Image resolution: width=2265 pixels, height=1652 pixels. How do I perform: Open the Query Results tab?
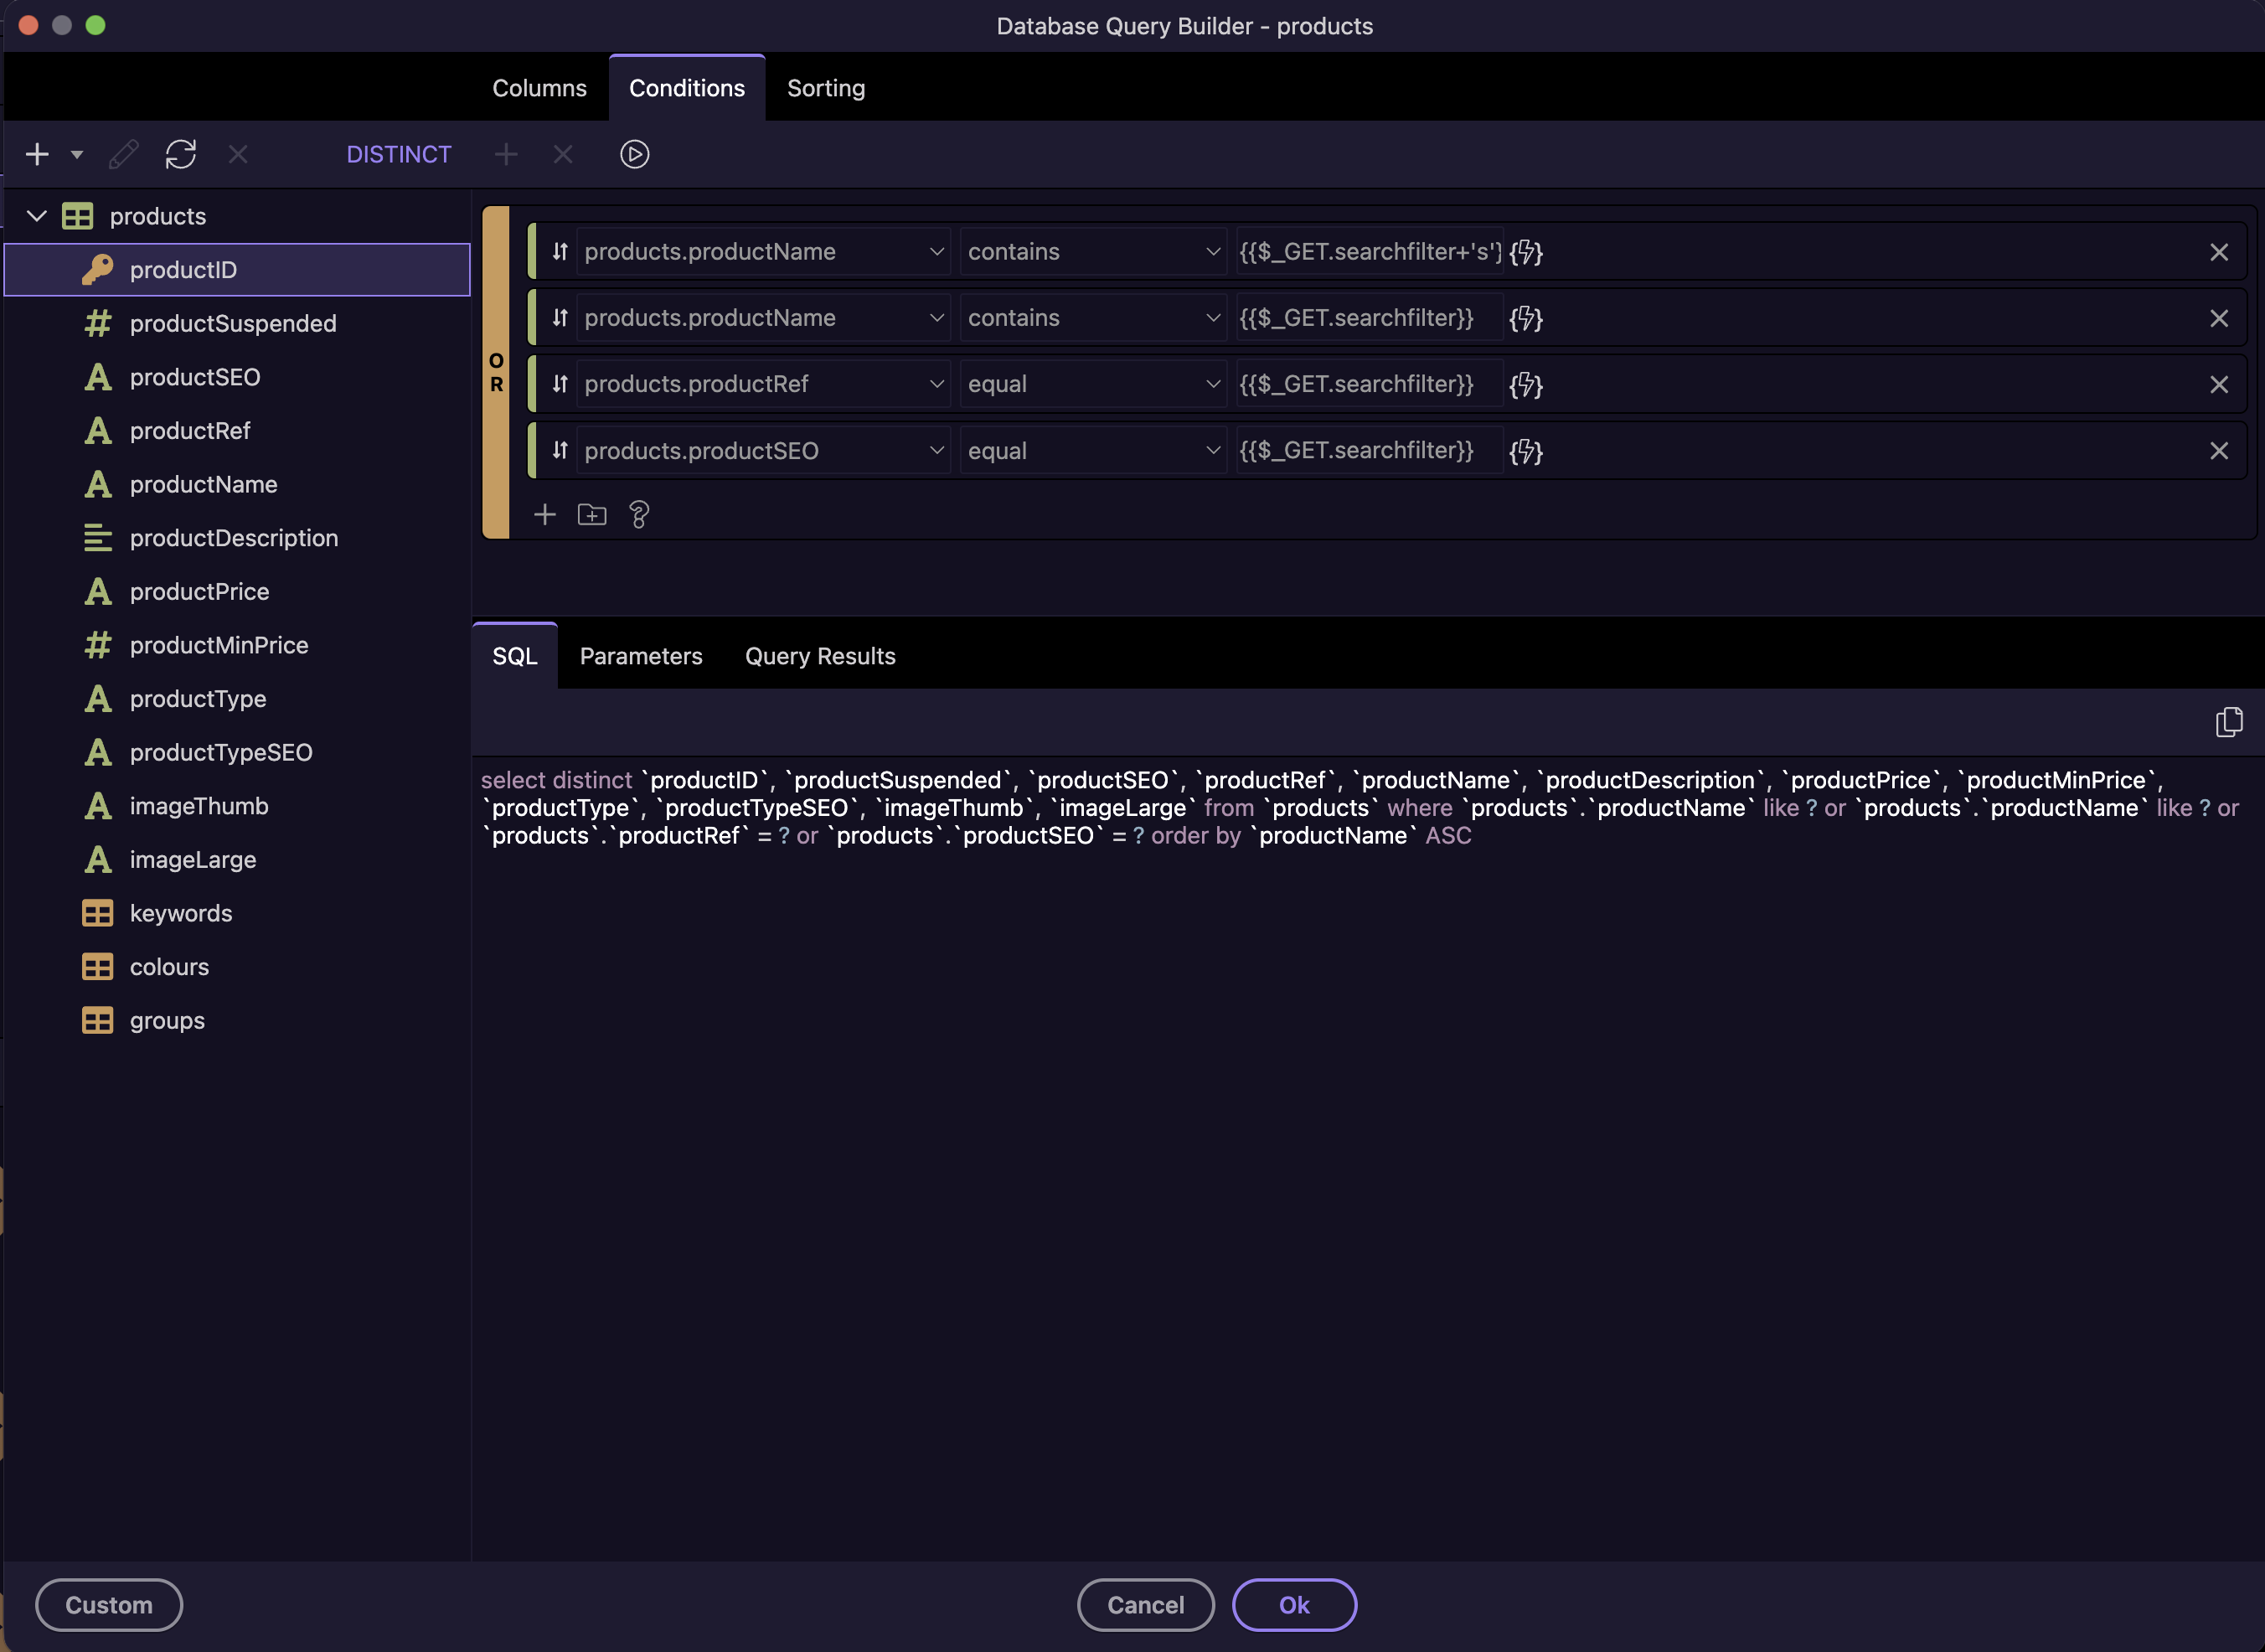819,656
